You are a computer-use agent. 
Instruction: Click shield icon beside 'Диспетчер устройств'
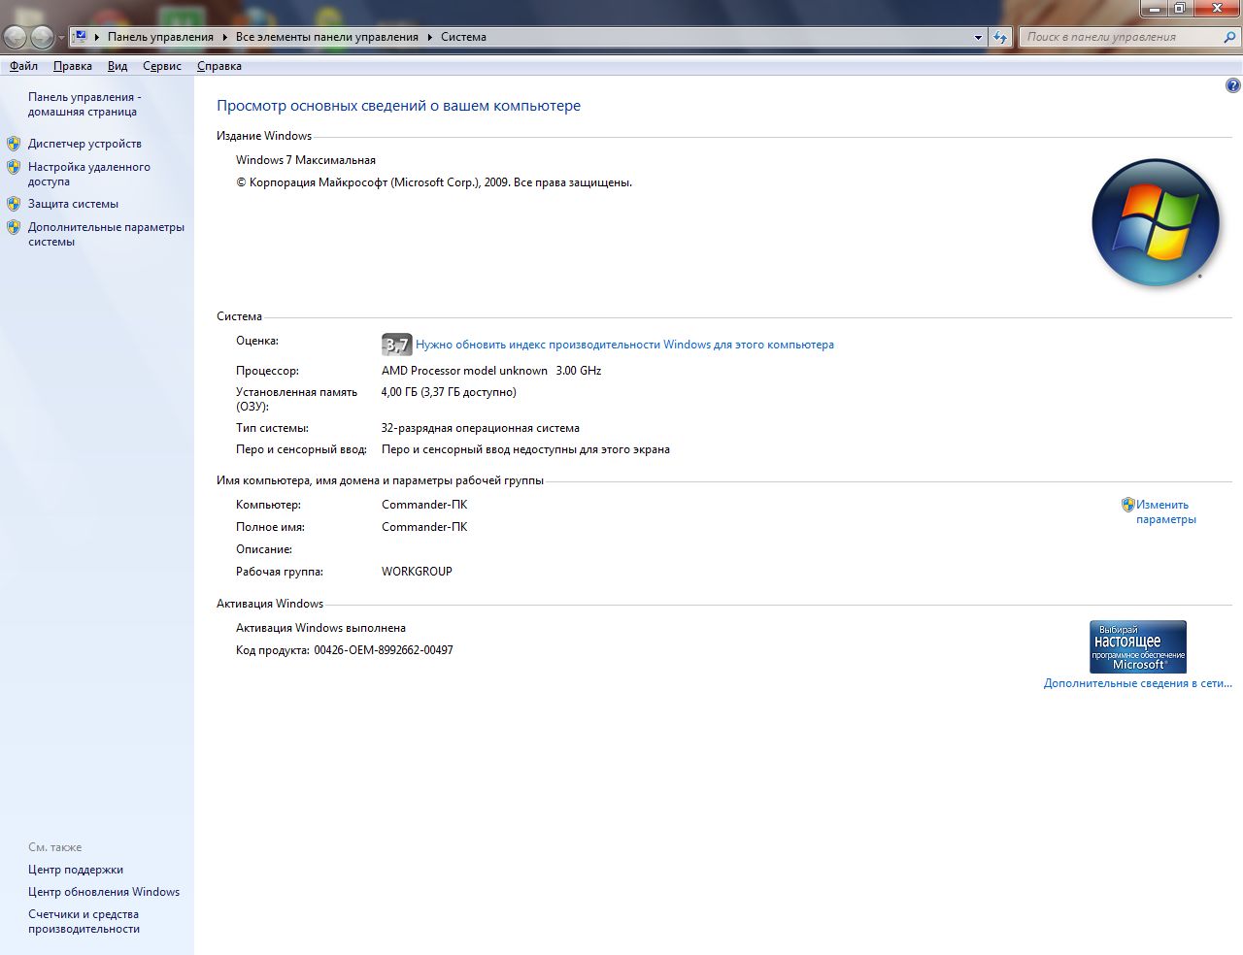pyautogui.click(x=14, y=144)
